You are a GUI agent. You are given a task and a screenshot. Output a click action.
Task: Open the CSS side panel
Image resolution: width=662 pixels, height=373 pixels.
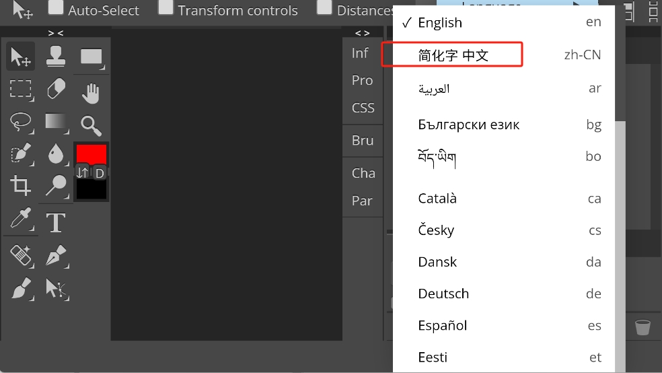(363, 108)
